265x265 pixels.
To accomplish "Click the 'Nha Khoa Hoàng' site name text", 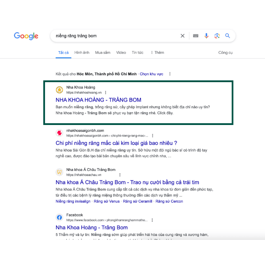I will (x=81, y=87).
